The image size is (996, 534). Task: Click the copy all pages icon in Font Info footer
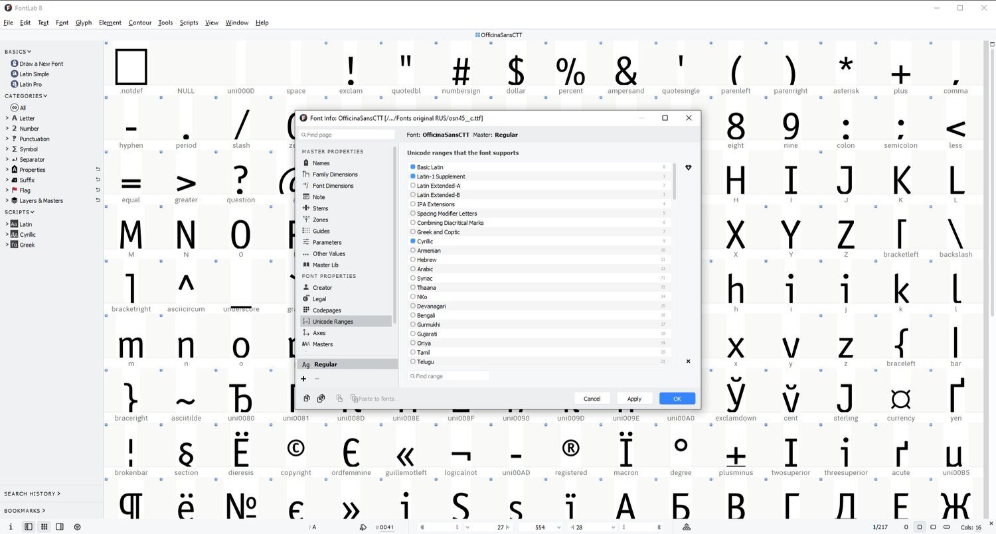pos(321,398)
